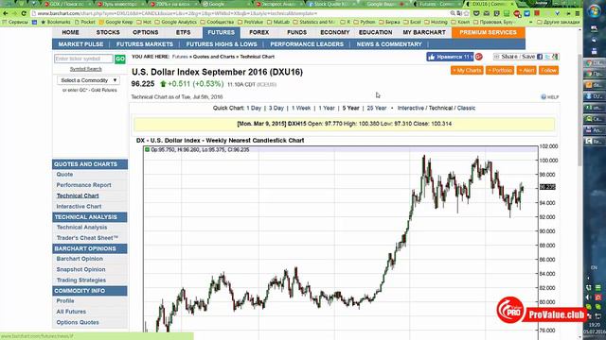The height and width of the screenshot is (340, 606).
Task: Open the Options Quotes sidebar link
Action: pos(78,322)
